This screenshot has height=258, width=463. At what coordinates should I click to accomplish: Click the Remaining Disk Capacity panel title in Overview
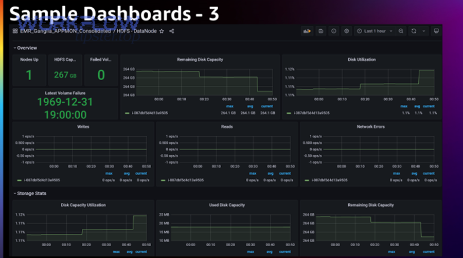point(200,60)
